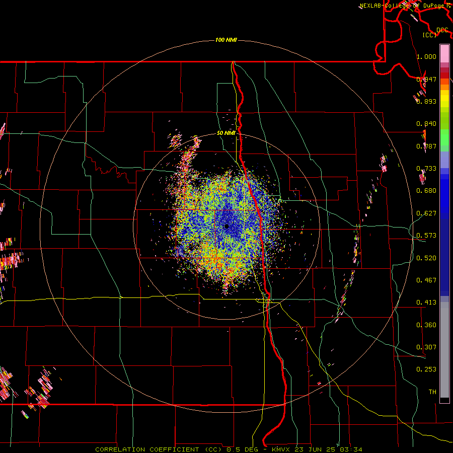Pick the gray bottom band in legend
The image size is (453, 453).
[x=444, y=350]
